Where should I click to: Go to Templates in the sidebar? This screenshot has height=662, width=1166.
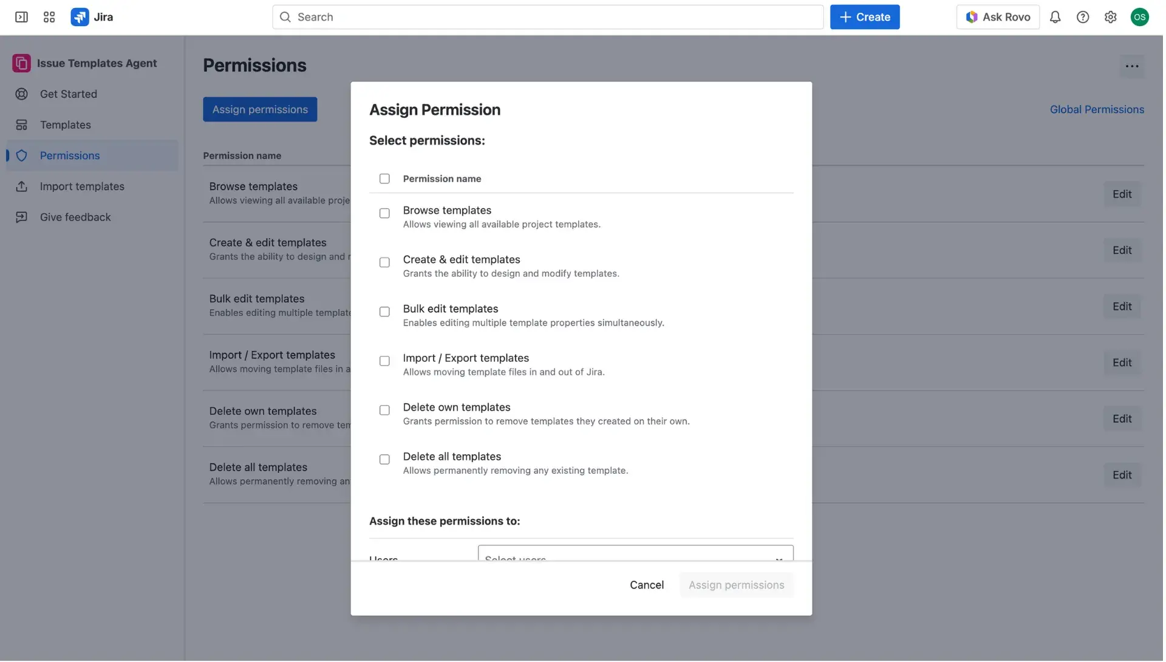pos(65,125)
